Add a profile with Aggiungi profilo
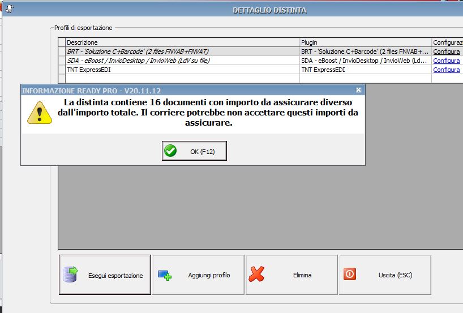Screen dimensions: 463x313 199,275
